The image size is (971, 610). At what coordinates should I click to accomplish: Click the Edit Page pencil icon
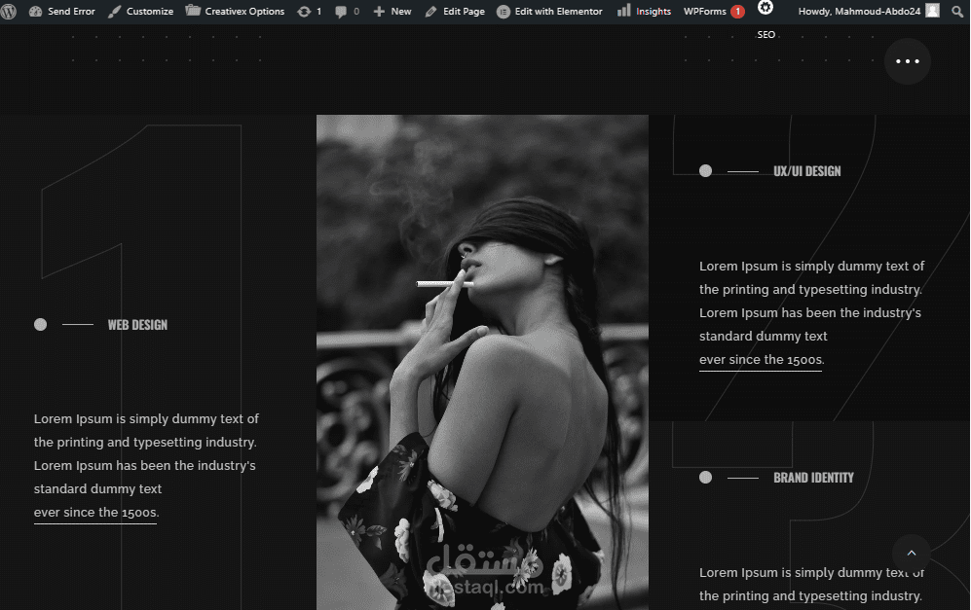coord(431,11)
